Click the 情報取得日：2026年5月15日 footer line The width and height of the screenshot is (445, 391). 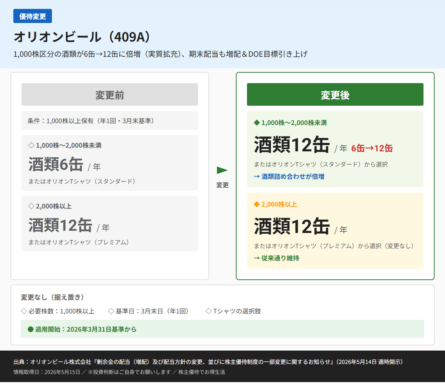click(47, 372)
